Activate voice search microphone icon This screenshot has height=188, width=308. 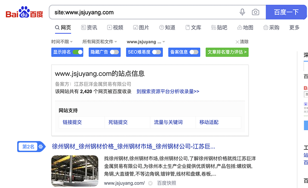pos(242,12)
